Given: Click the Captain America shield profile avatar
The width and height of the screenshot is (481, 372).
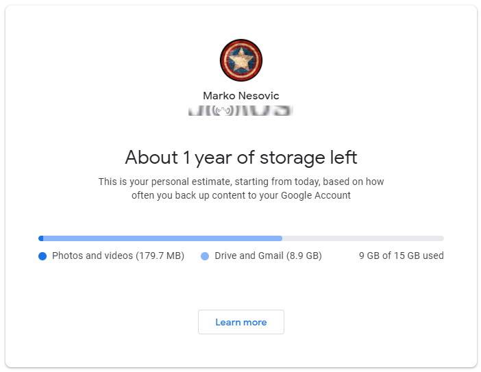Looking at the screenshot, I should point(241,60).
